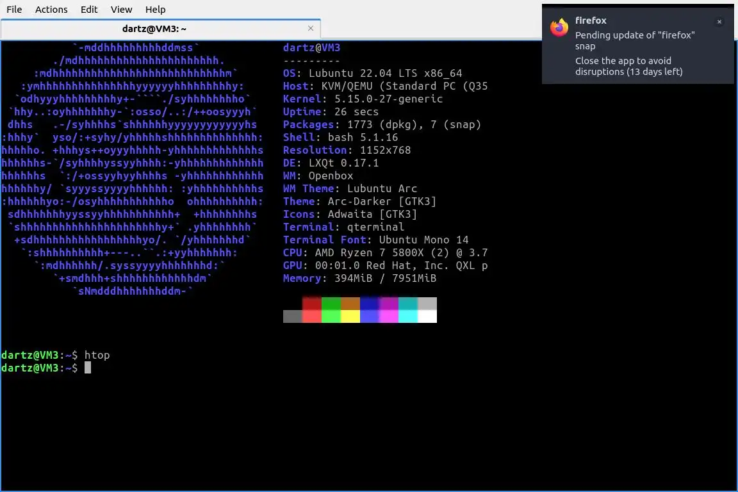Screen dimensions: 738x492
Task: Open the File menu
Action: [14, 10]
